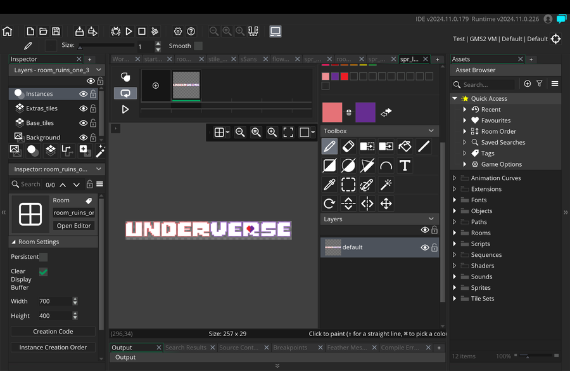Select the Pencil draw tool in Toolbox
The image size is (570, 371).
pos(329,146)
